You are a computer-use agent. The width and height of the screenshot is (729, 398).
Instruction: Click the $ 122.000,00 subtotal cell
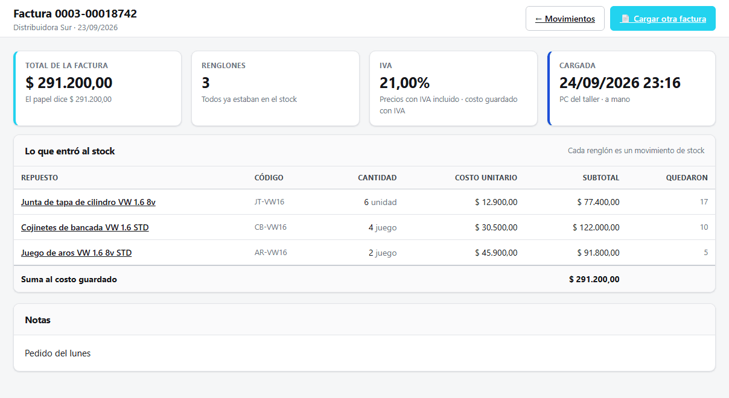pos(596,227)
